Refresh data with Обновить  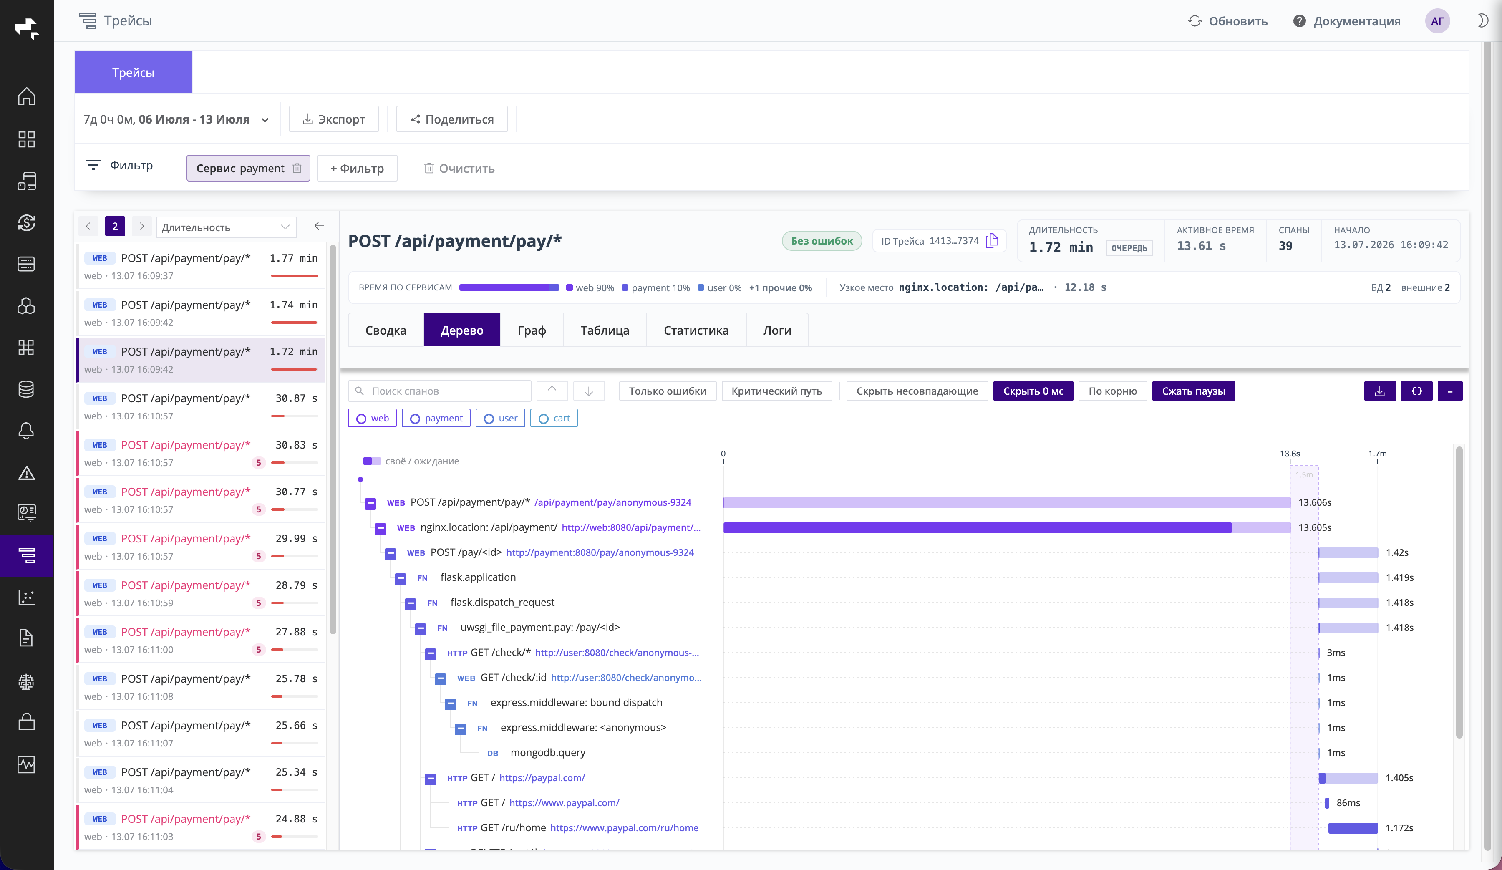[1228, 21]
